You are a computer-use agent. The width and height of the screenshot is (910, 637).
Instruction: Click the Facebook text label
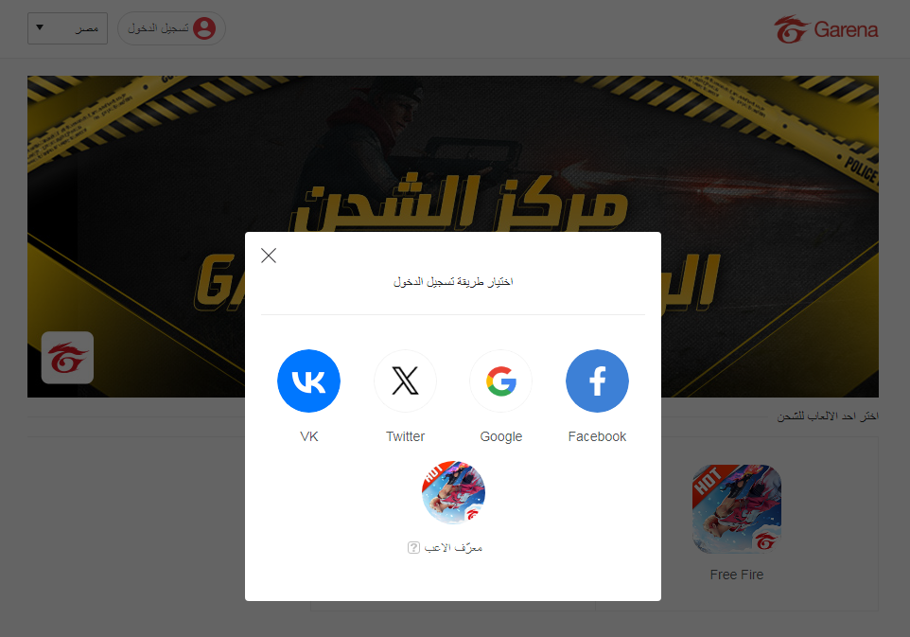(x=597, y=436)
